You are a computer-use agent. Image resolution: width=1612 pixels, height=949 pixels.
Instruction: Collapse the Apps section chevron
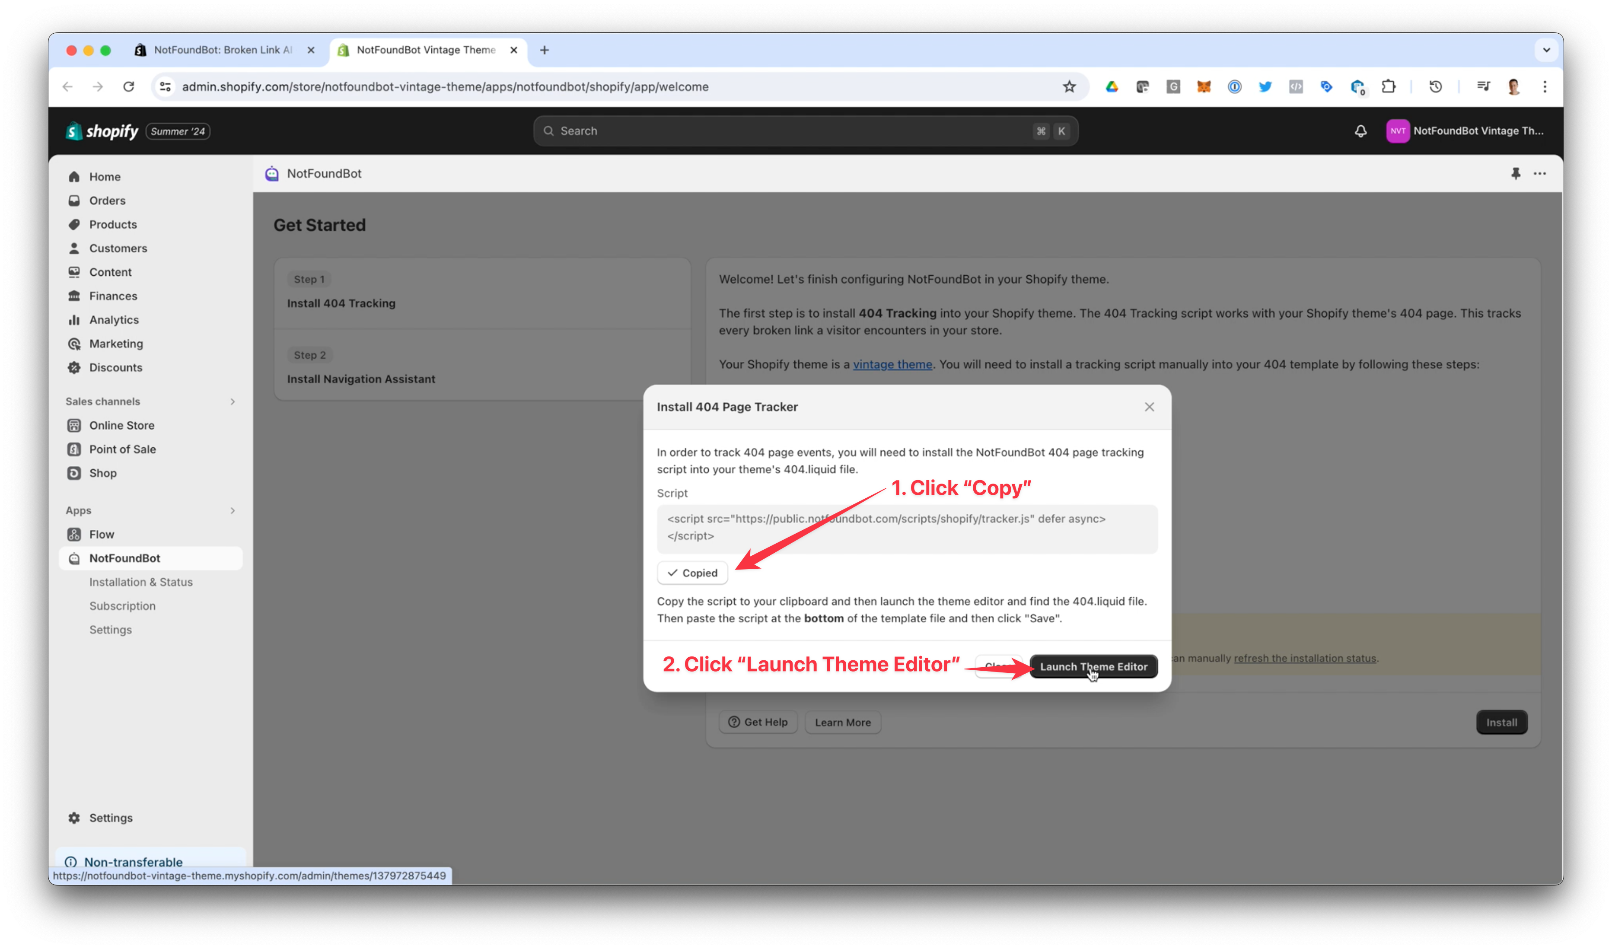pyautogui.click(x=232, y=510)
